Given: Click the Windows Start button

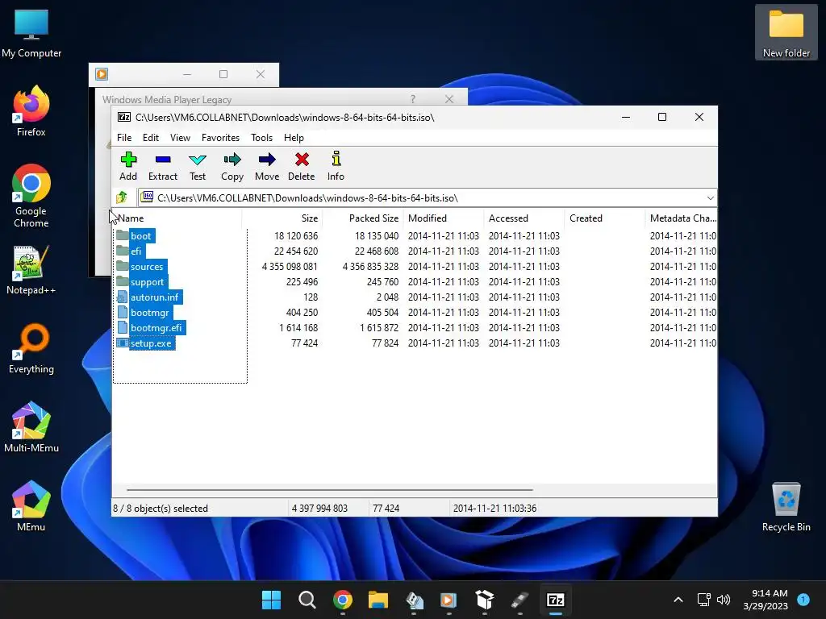Looking at the screenshot, I should pyautogui.click(x=271, y=600).
